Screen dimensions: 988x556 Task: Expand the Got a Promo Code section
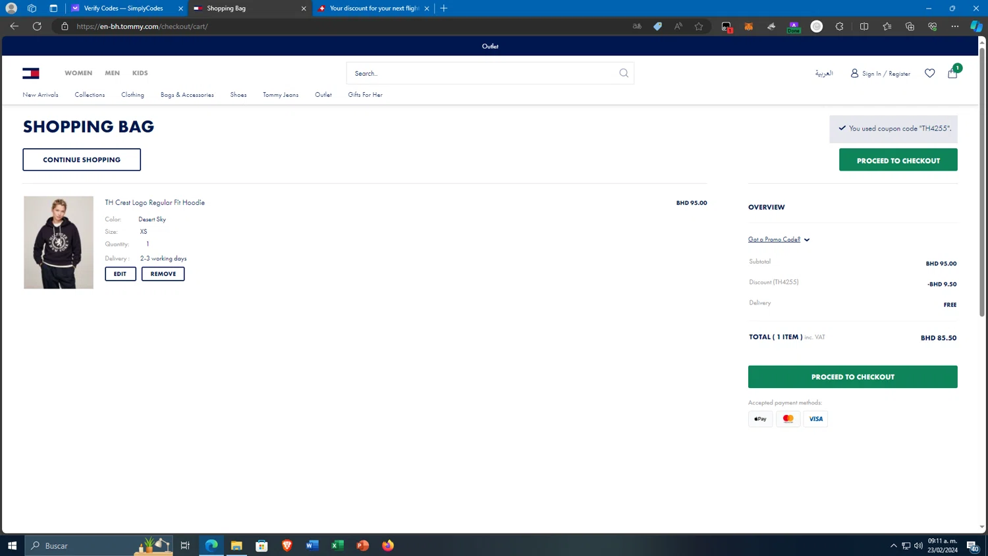779,240
